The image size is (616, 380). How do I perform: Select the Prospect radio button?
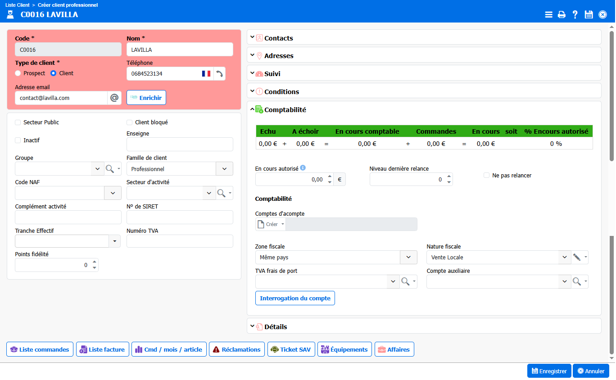(18, 73)
